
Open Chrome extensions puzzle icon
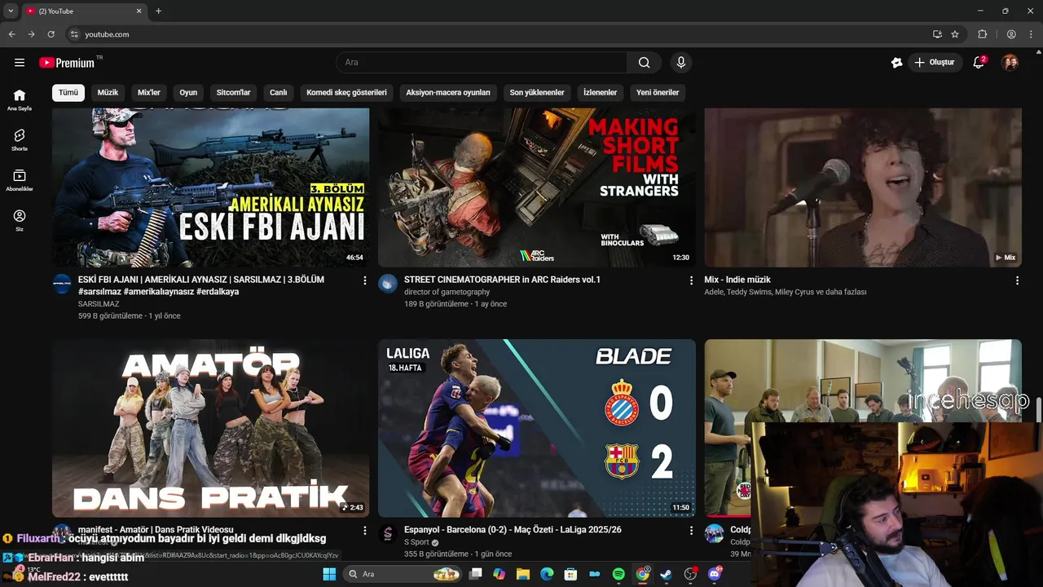(x=983, y=34)
